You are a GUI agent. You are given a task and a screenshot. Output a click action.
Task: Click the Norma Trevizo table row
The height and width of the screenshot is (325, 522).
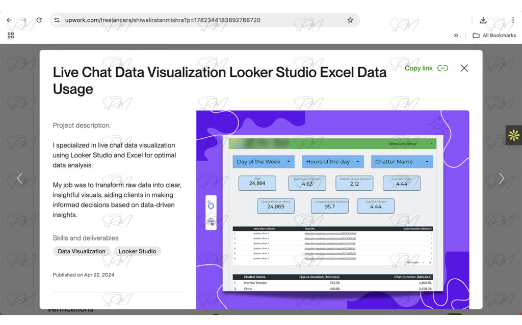[x=332, y=283]
